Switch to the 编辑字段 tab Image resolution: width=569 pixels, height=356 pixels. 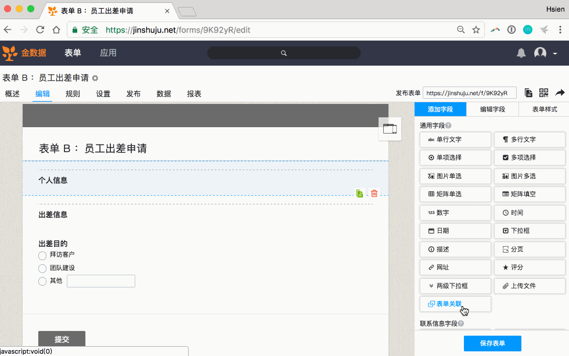coord(492,109)
